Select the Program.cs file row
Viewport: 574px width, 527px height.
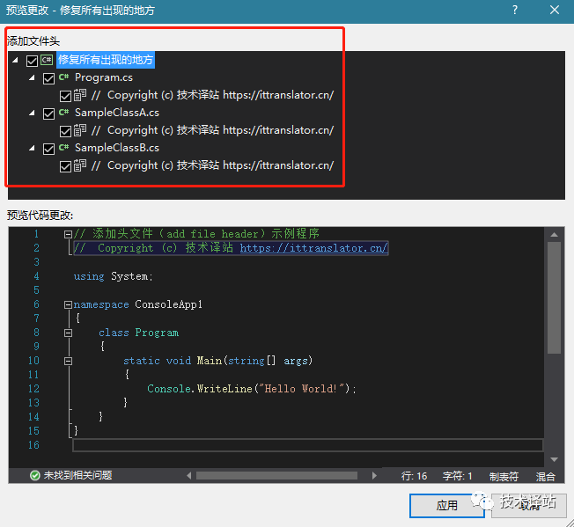[104, 77]
